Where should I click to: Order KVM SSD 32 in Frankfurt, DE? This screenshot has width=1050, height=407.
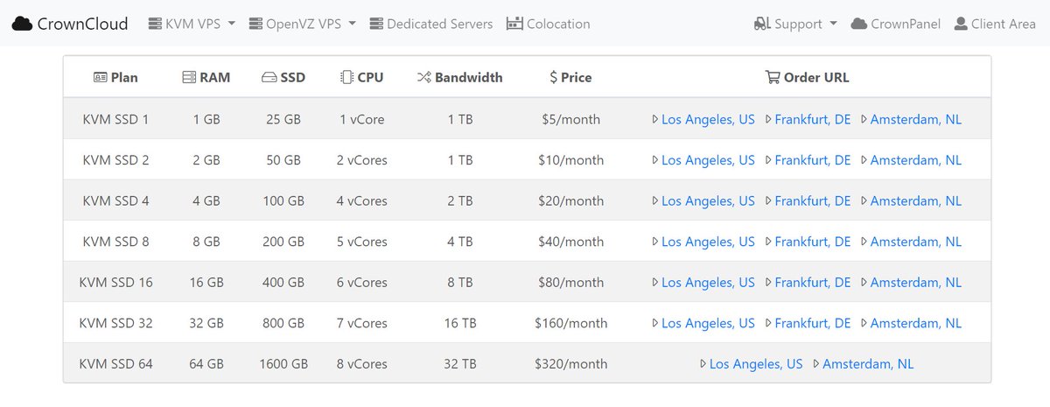[x=813, y=323]
